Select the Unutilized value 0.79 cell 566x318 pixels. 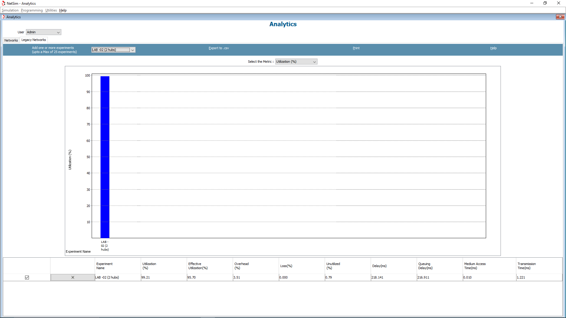[x=348, y=277]
